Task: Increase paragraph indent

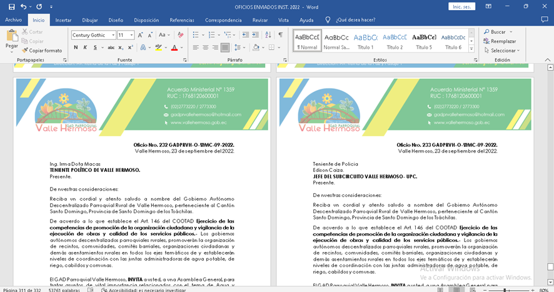Action: coord(254,35)
